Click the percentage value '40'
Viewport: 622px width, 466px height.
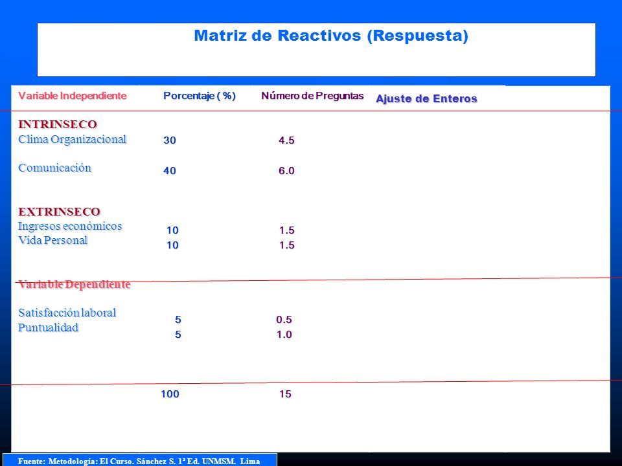(170, 171)
